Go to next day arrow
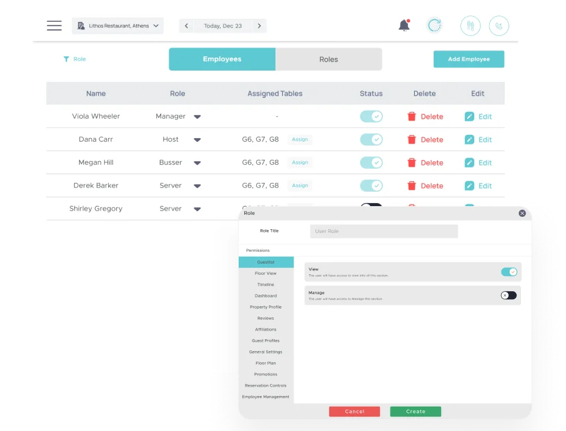The height and width of the screenshot is (431, 566). pos(259,26)
